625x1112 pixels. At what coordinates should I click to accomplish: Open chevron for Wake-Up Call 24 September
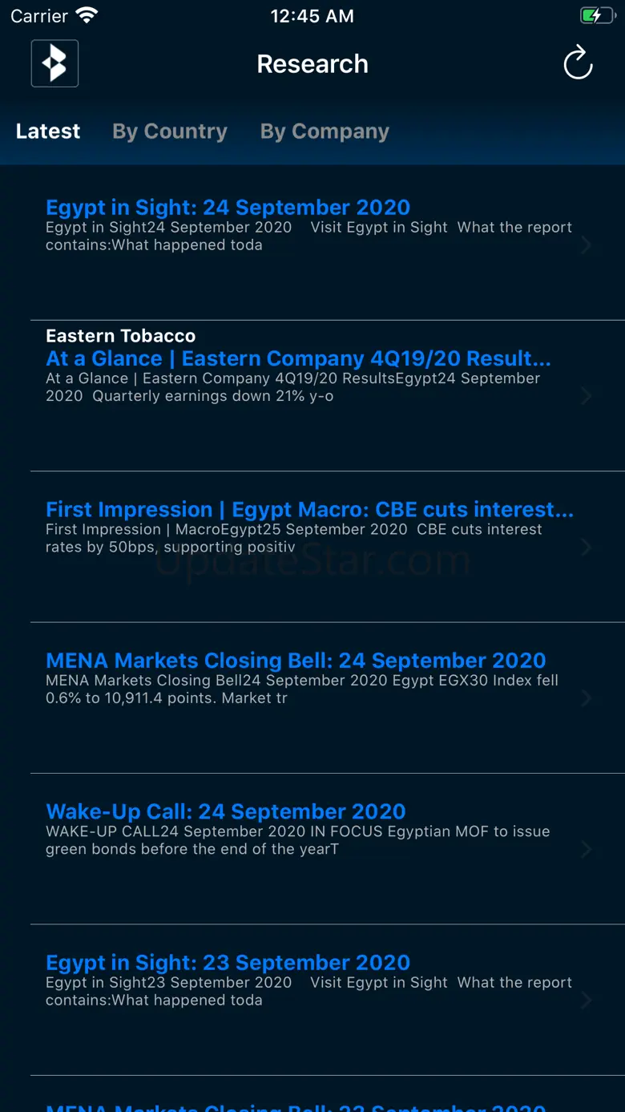coord(587,849)
